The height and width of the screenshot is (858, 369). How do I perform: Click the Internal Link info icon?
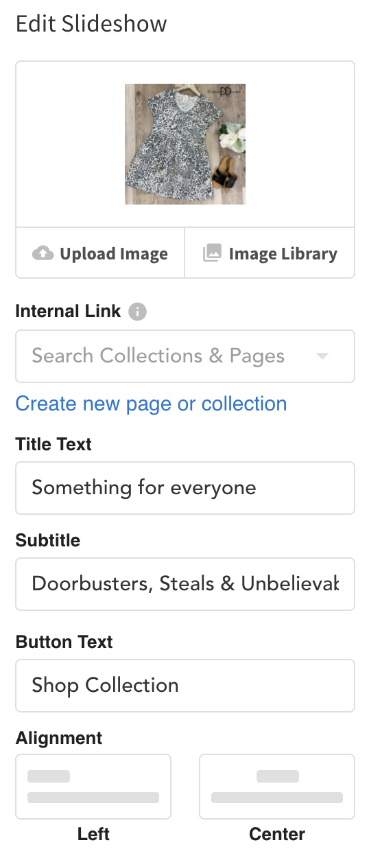click(137, 312)
